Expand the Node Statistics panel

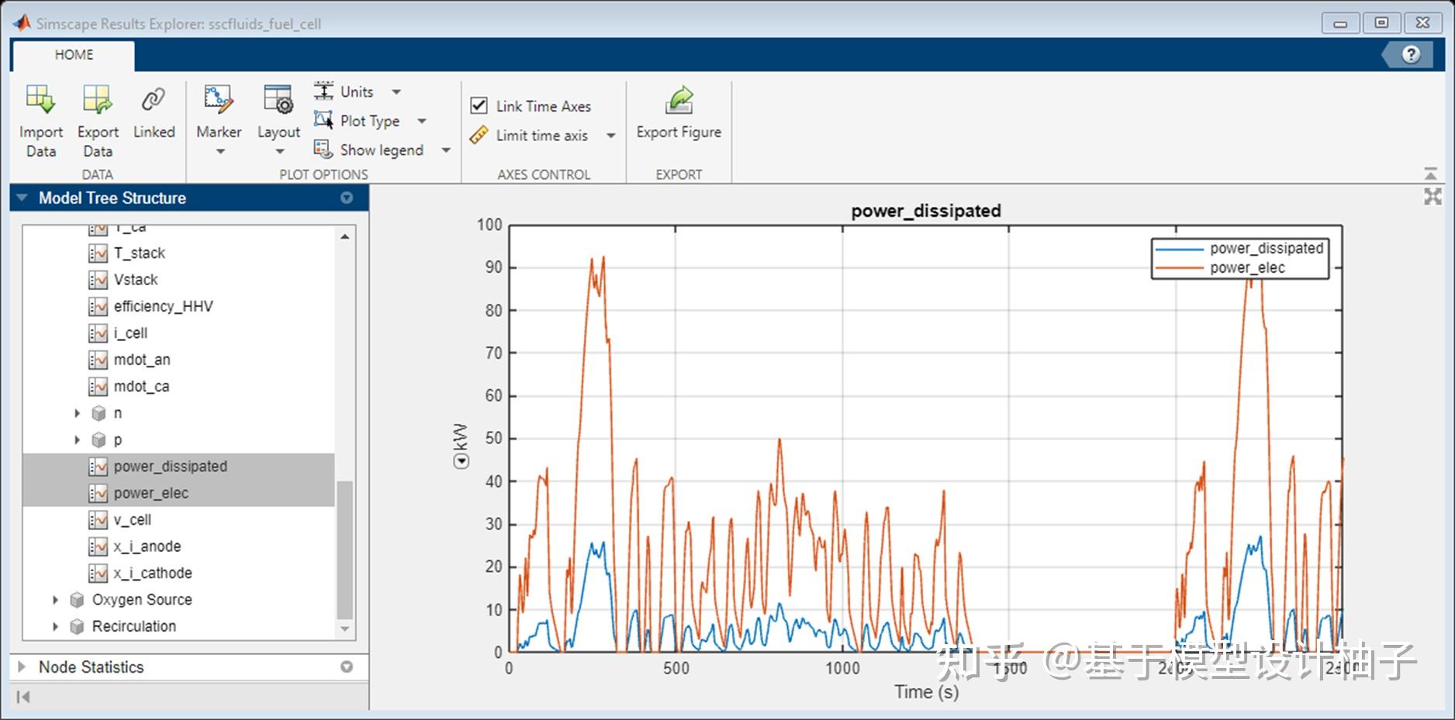(x=22, y=667)
